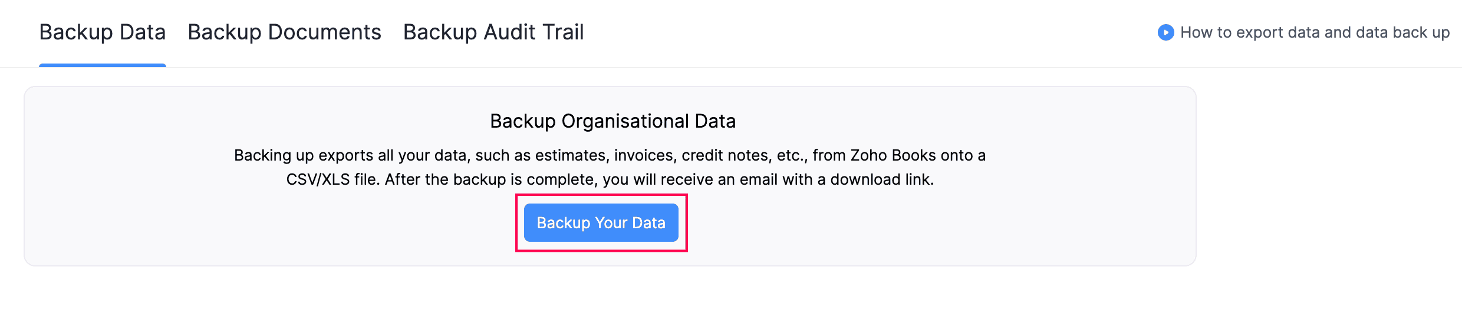Click the words 'After the backup is complete'
This screenshot has height=320, width=1462.
(490, 179)
